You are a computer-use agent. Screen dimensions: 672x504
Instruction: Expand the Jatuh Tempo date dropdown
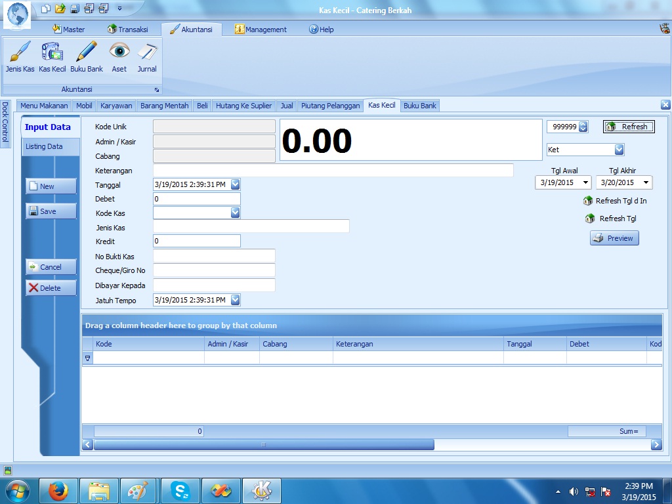coord(235,300)
